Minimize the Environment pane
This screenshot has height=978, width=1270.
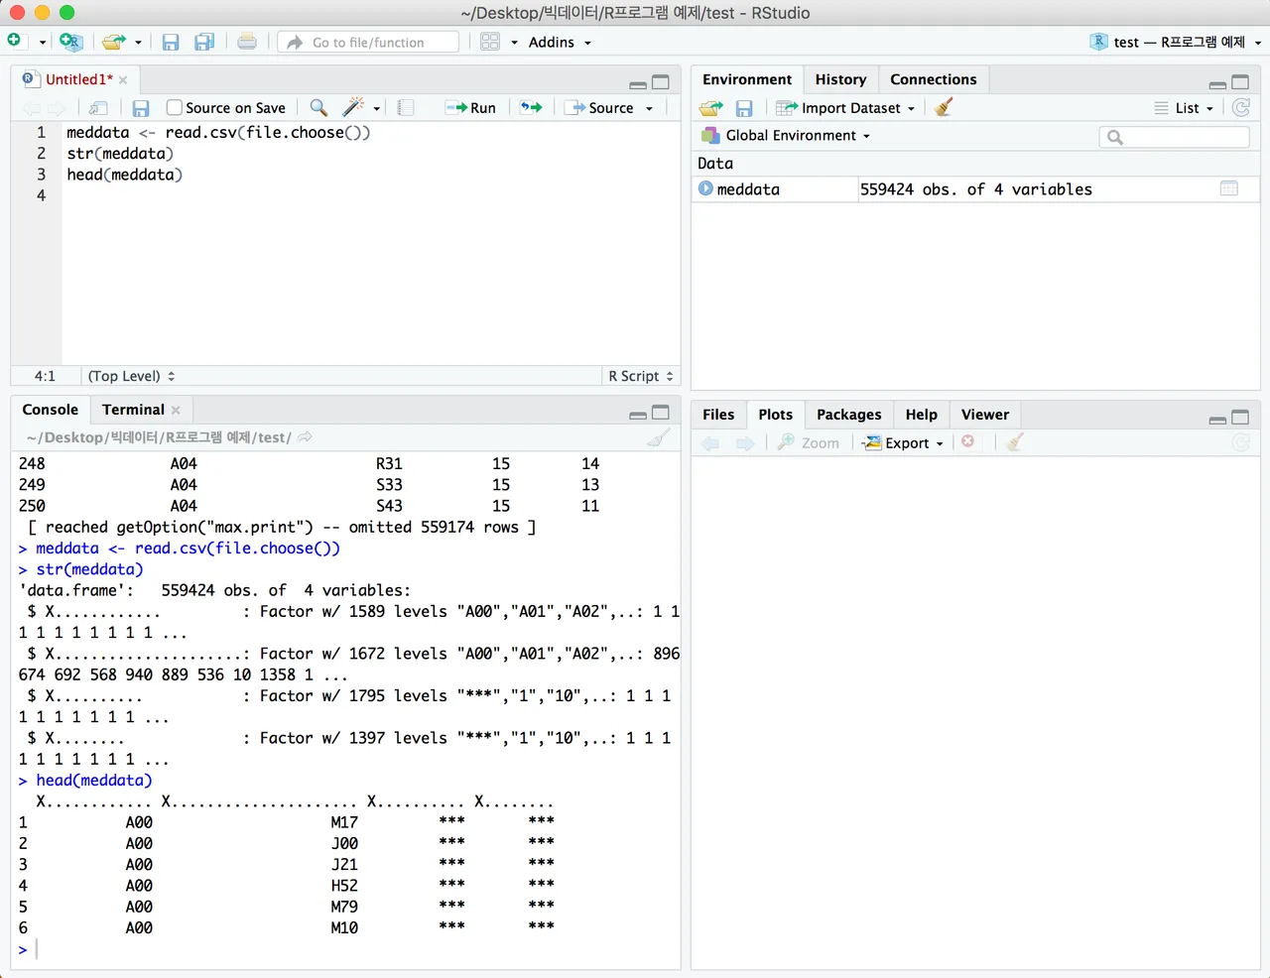[1217, 83]
